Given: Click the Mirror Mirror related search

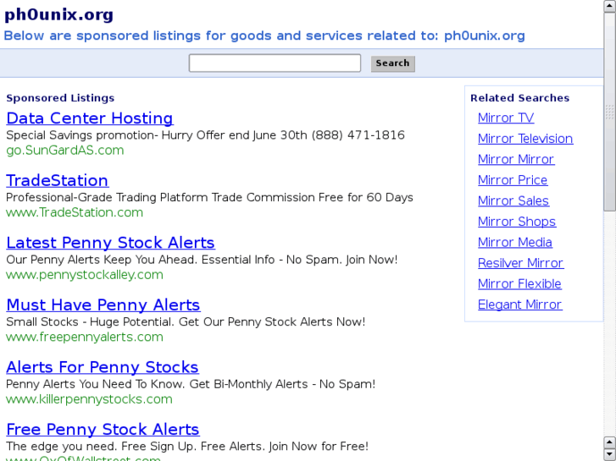Looking at the screenshot, I should (x=516, y=159).
